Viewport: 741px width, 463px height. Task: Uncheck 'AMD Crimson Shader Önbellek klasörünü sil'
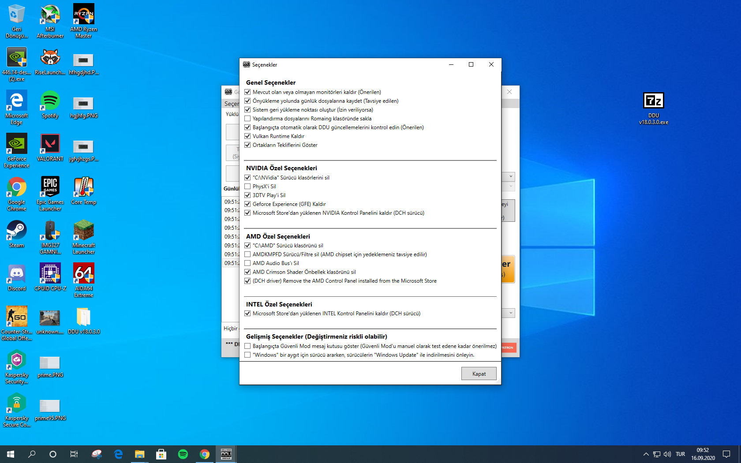click(x=247, y=272)
